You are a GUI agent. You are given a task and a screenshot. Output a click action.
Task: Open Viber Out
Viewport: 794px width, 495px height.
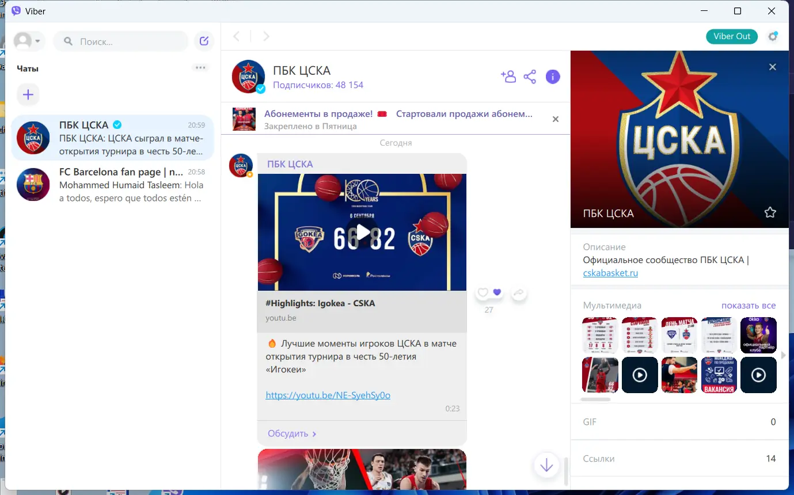[731, 36]
